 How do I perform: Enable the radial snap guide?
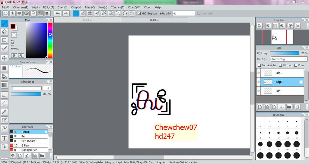(x=104, y=13)
